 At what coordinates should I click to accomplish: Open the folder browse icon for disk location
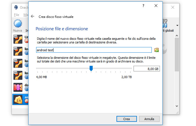tap(156, 50)
